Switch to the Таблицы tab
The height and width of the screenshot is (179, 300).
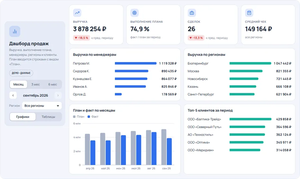click(48, 117)
